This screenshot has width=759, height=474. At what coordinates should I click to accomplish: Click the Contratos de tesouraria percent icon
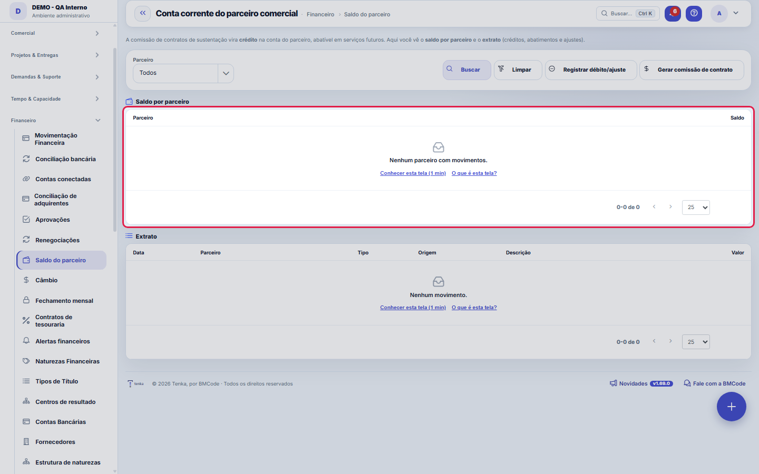click(x=26, y=320)
